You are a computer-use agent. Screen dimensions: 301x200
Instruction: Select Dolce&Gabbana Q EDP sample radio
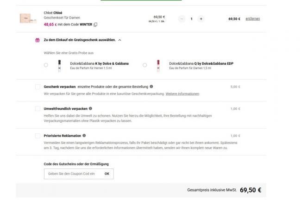coord(145,65)
